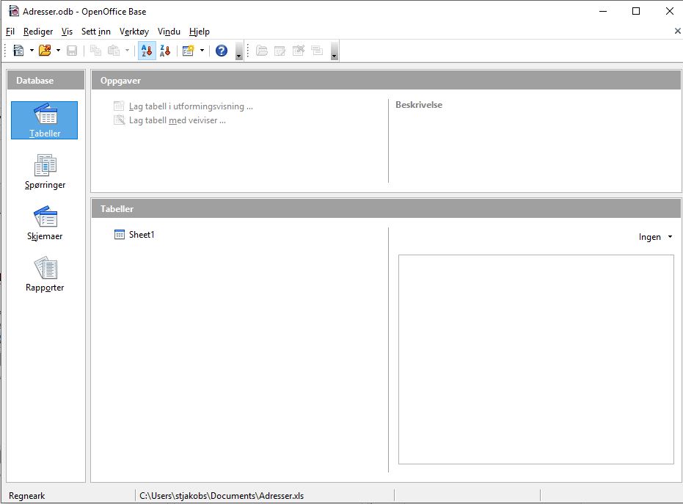Select the Tabeller section in Database pane

(45, 120)
